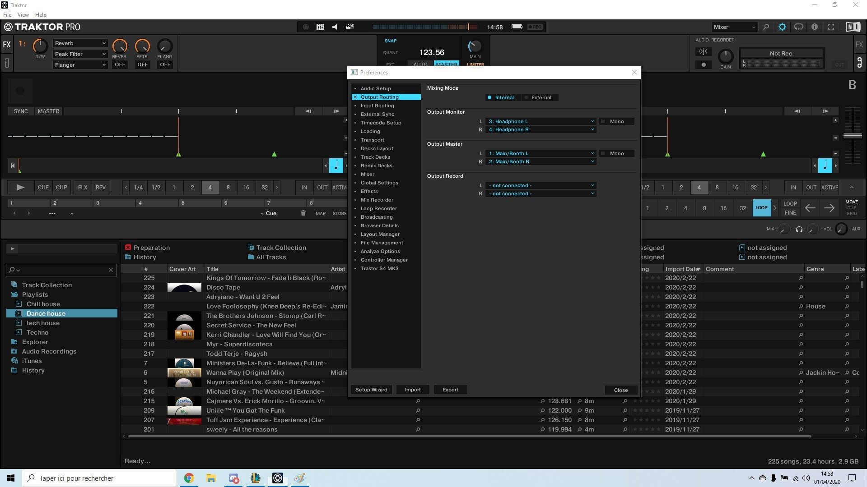Click the audio device mixer icon in header
Viewport: 867px width, 487px height.
[320, 27]
